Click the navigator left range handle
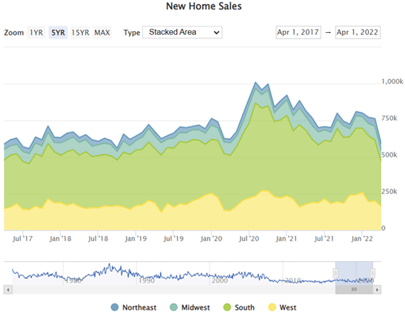 pos(336,273)
